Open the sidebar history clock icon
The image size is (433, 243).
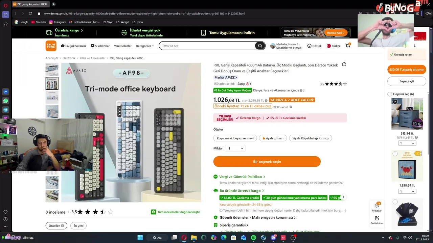[x=5, y=219]
